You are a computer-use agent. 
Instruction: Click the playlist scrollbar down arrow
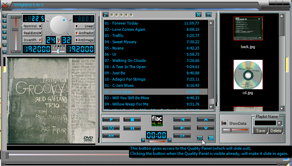click(211, 107)
